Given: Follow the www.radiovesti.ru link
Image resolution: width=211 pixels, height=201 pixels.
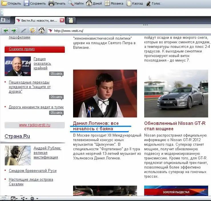Looking at the screenshot, I should pyautogui.click(x=35, y=125).
